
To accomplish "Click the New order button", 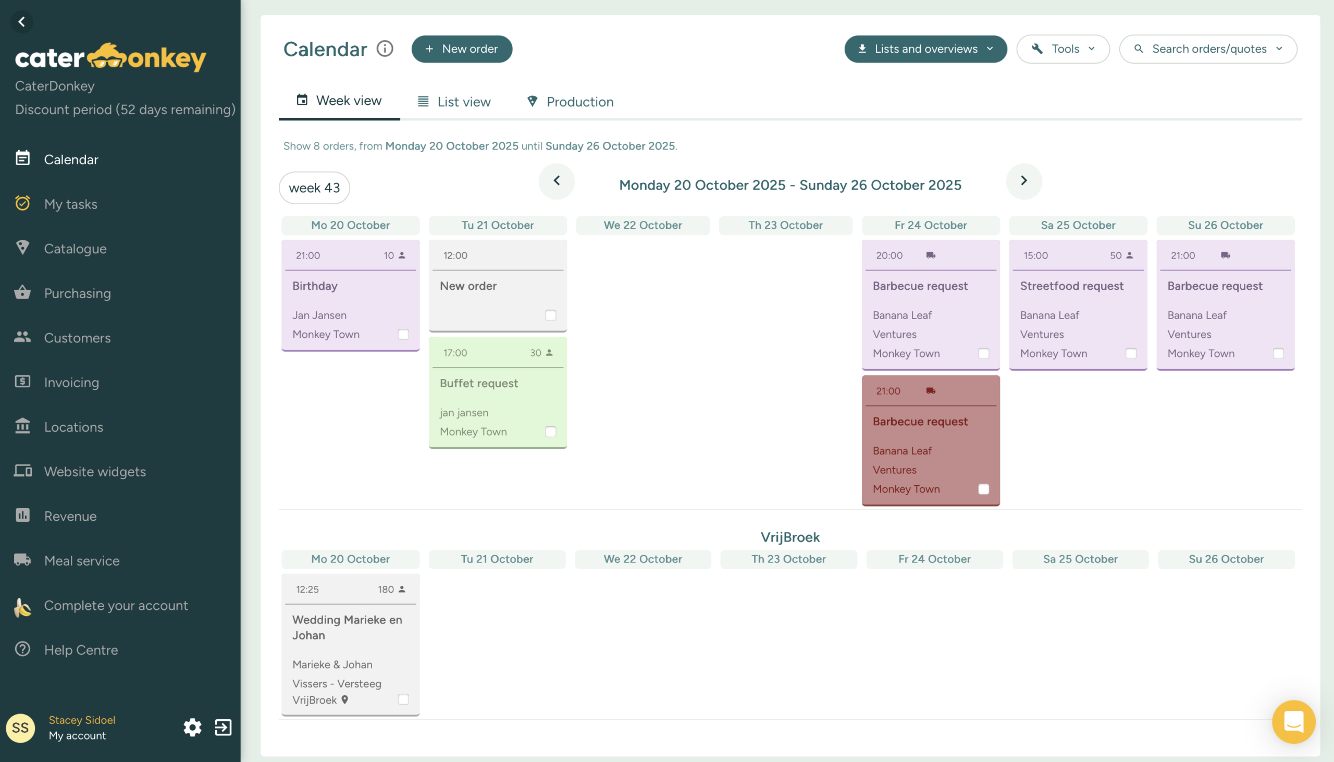I will click(x=461, y=49).
